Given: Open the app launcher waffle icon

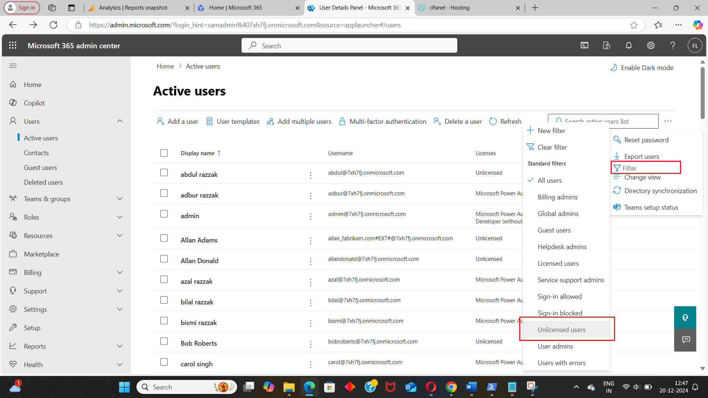Looking at the screenshot, I should [x=13, y=45].
